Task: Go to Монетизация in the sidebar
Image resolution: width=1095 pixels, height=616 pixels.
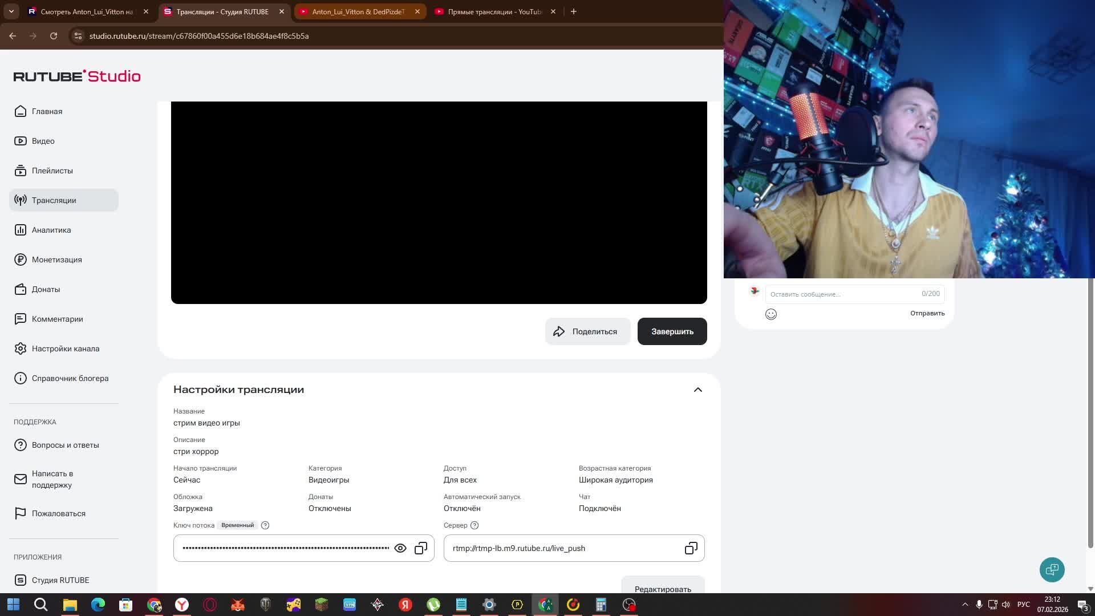Action: 56,260
